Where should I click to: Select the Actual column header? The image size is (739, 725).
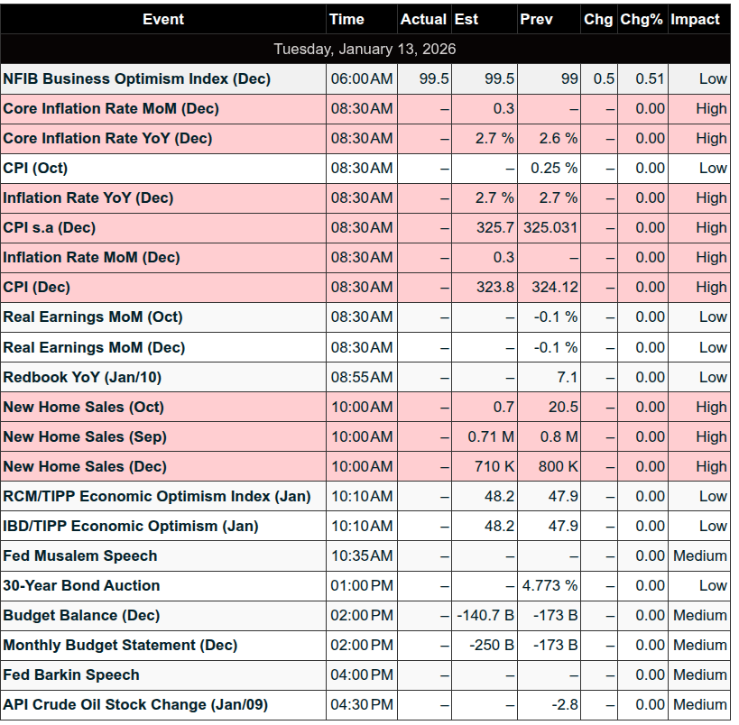click(423, 19)
